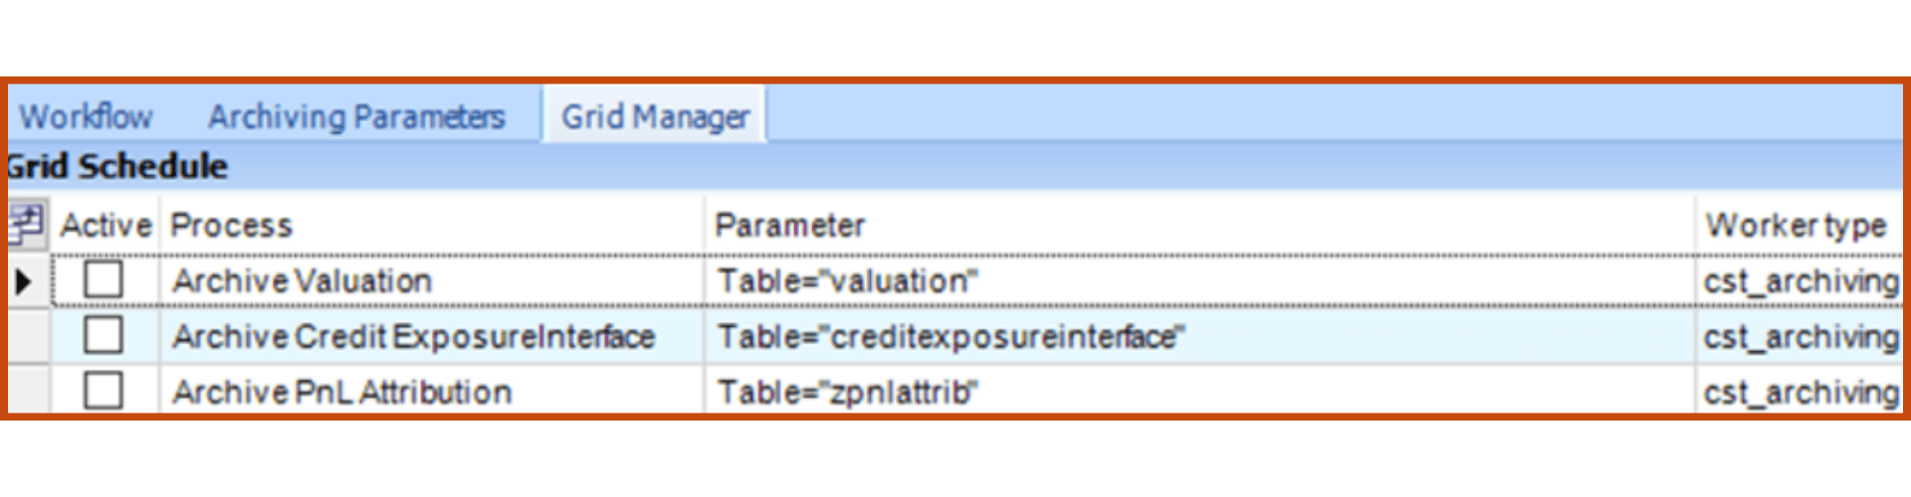Switch to the Workflow tab

click(87, 117)
